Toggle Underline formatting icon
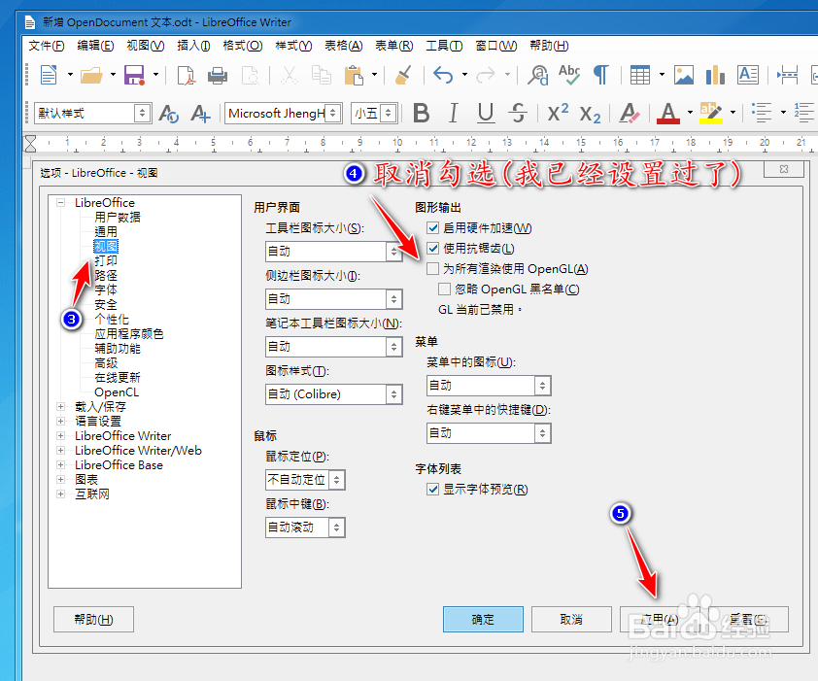The height and width of the screenshot is (681, 818). coord(486,113)
